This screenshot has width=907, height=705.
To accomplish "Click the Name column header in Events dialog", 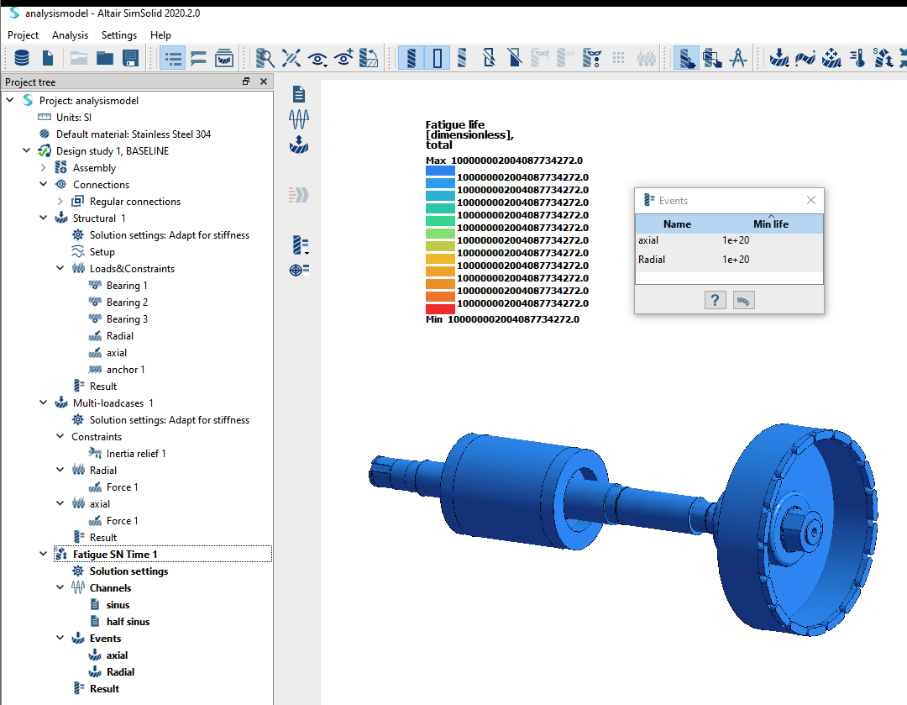I will pos(678,224).
